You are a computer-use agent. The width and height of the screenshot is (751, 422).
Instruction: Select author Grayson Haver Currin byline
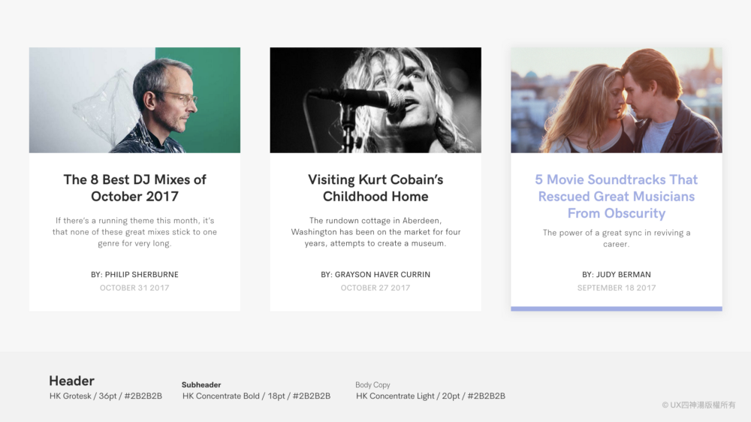375,275
